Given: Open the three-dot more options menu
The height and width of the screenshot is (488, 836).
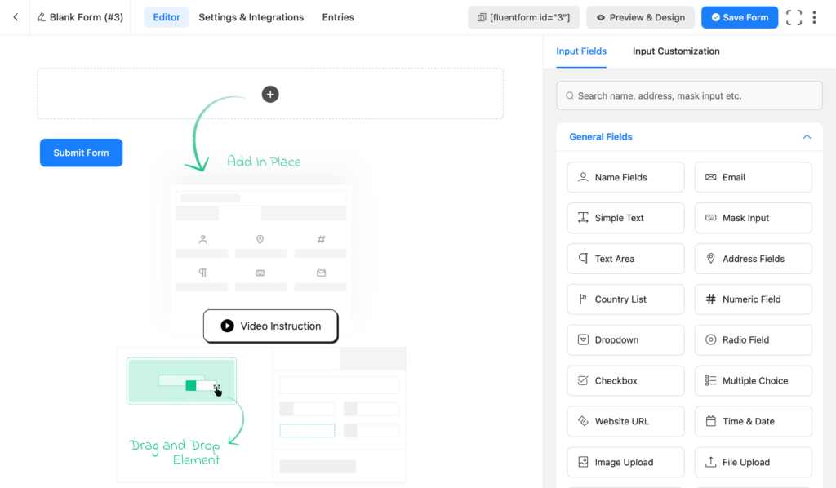Looking at the screenshot, I should pos(814,18).
